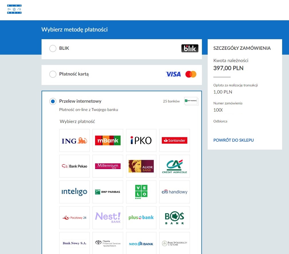Screen dimensions: 289x254
Task: Select the Płatność kartą radio button
Action: (x=53, y=74)
